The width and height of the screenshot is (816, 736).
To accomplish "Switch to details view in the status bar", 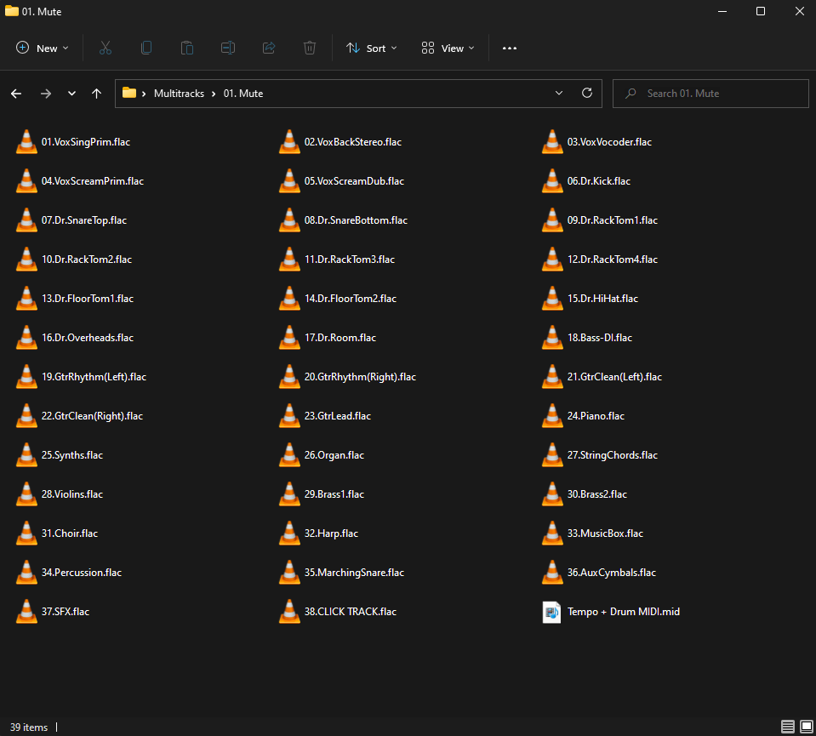I will [x=788, y=727].
